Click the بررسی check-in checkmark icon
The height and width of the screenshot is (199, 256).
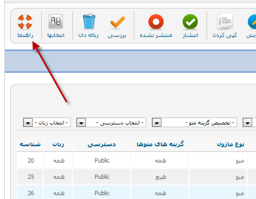click(117, 22)
